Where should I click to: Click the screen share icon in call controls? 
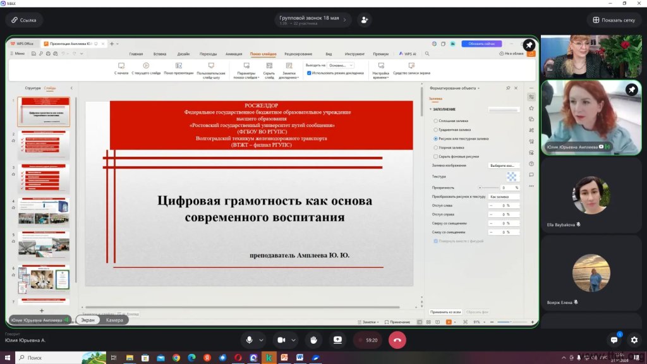(337, 340)
